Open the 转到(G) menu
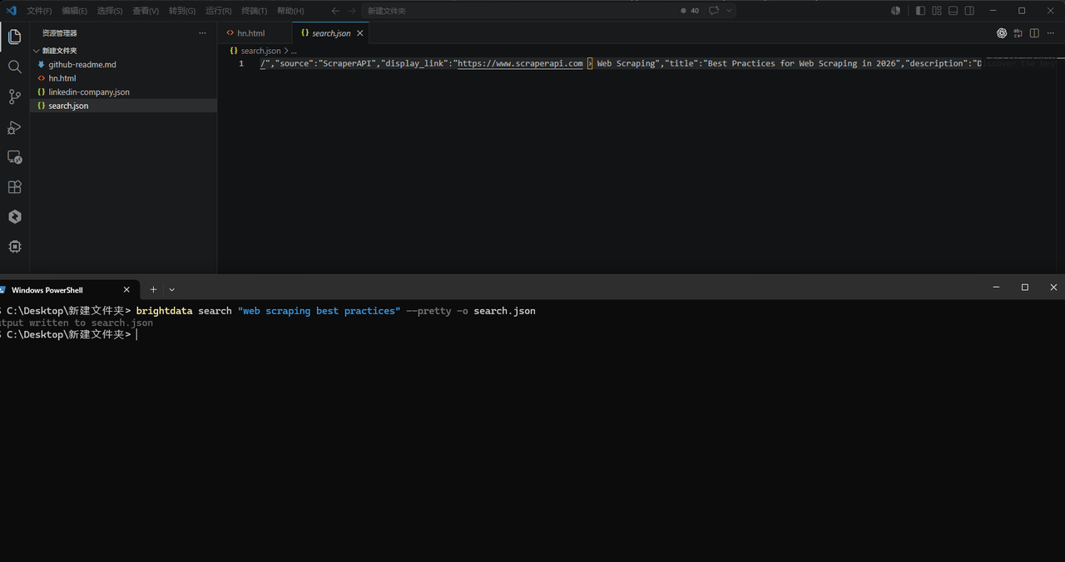The width and height of the screenshot is (1065, 562). (x=182, y=11)
